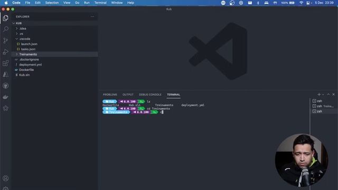Select the zsh Treinamento terminal
The image size is (338, 190).
(x=324, y=106)
